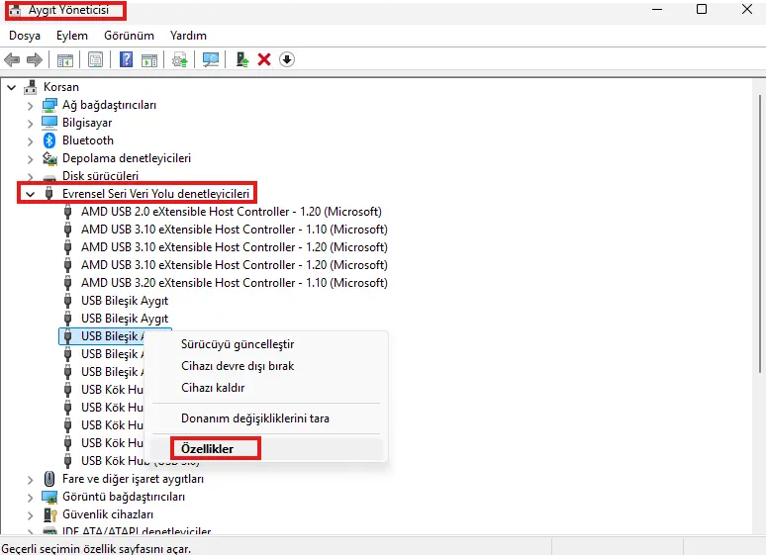Collapse Evrensel Seri Veri Yolu denetleyicileri
Screen dimensions: 766x555
tap(31, 195)
